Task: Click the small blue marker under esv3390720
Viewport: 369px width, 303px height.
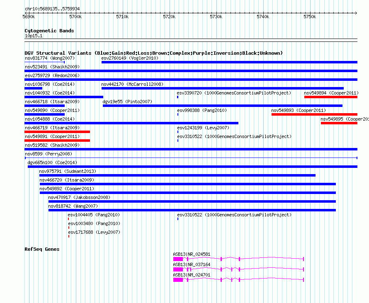Action: pos(178,97)
